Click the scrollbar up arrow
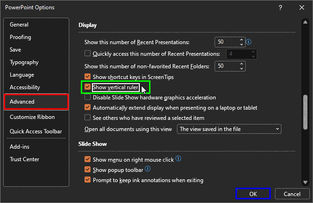 click(305, 22)
